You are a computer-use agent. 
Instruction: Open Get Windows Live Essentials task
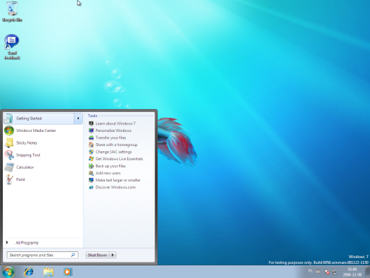tap(119, 159)
